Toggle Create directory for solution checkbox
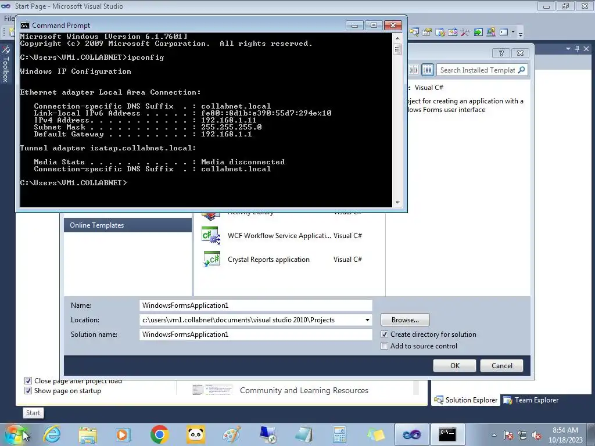This screenshot has width=595, height=446. pyautogui.click(x=385, y=334)
